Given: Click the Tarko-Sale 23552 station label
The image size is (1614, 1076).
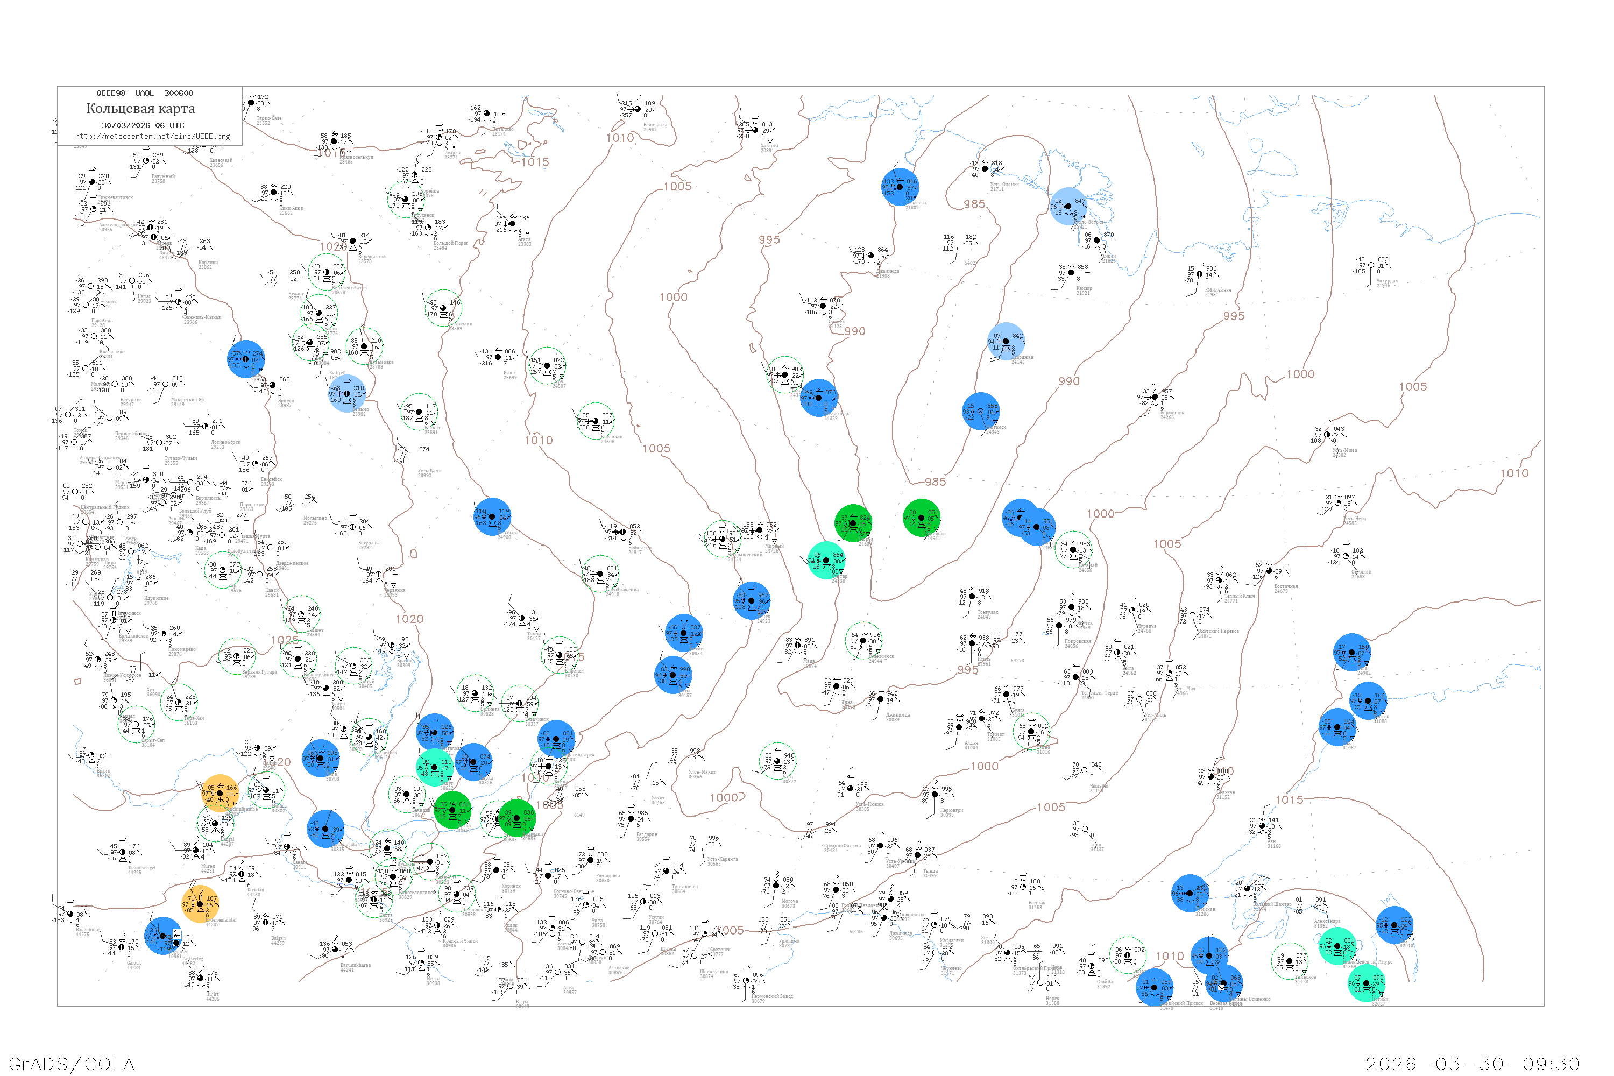Looking at the screenshot, I should [269, 119].
